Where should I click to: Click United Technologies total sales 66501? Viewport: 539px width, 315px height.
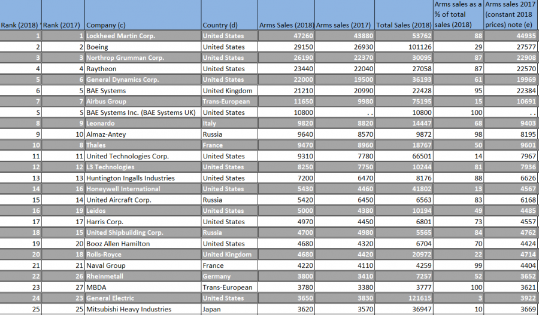pos(404,156)
